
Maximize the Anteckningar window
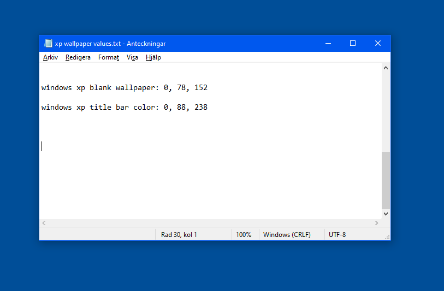353,43
